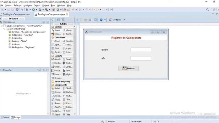Screen dimensions: 219x123
Task: Switch to the first FrmRegistraCampeonato.java tab
Action: tap(15, 14)
